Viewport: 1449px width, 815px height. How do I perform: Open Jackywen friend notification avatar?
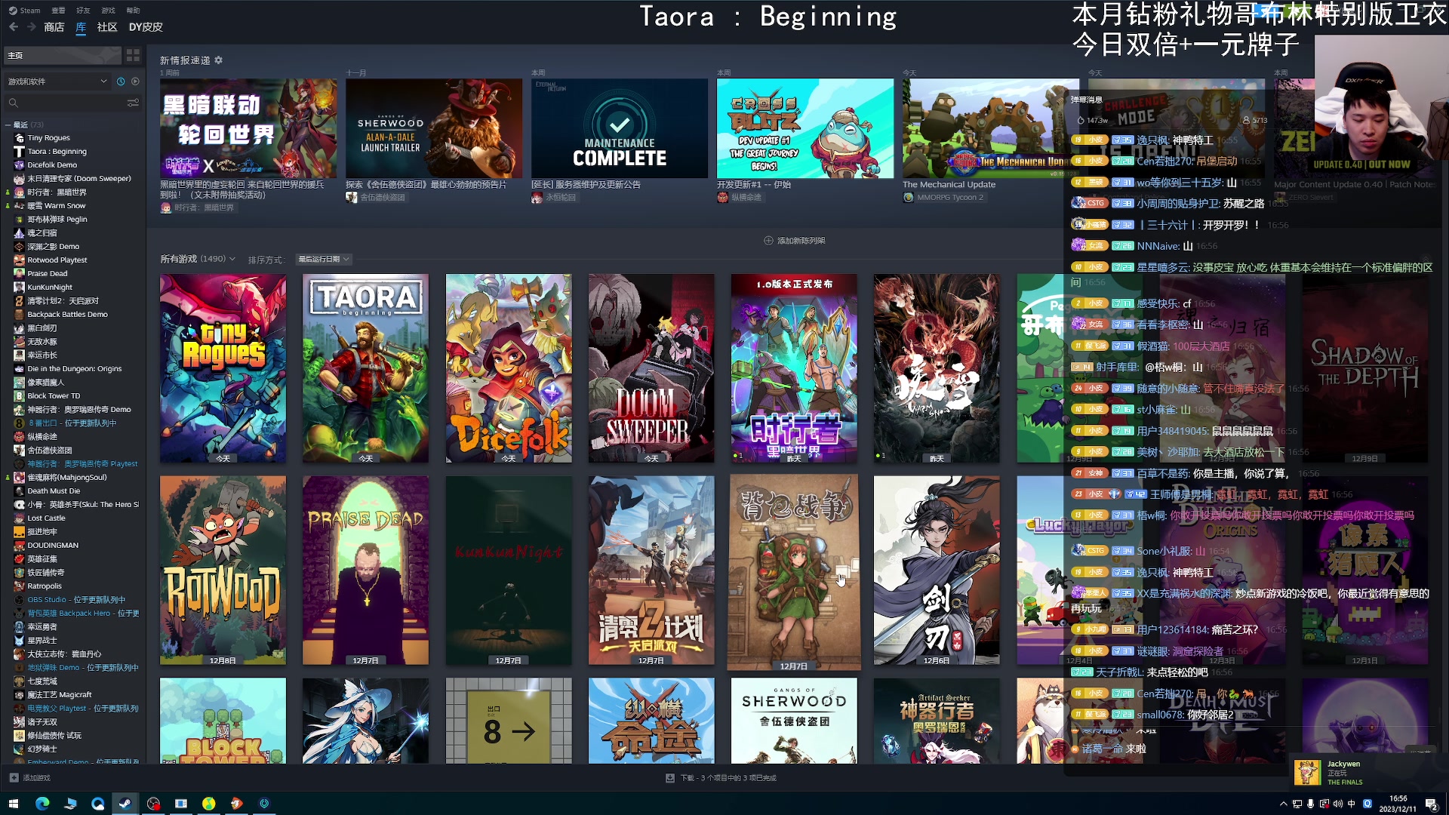[1308, 773]
